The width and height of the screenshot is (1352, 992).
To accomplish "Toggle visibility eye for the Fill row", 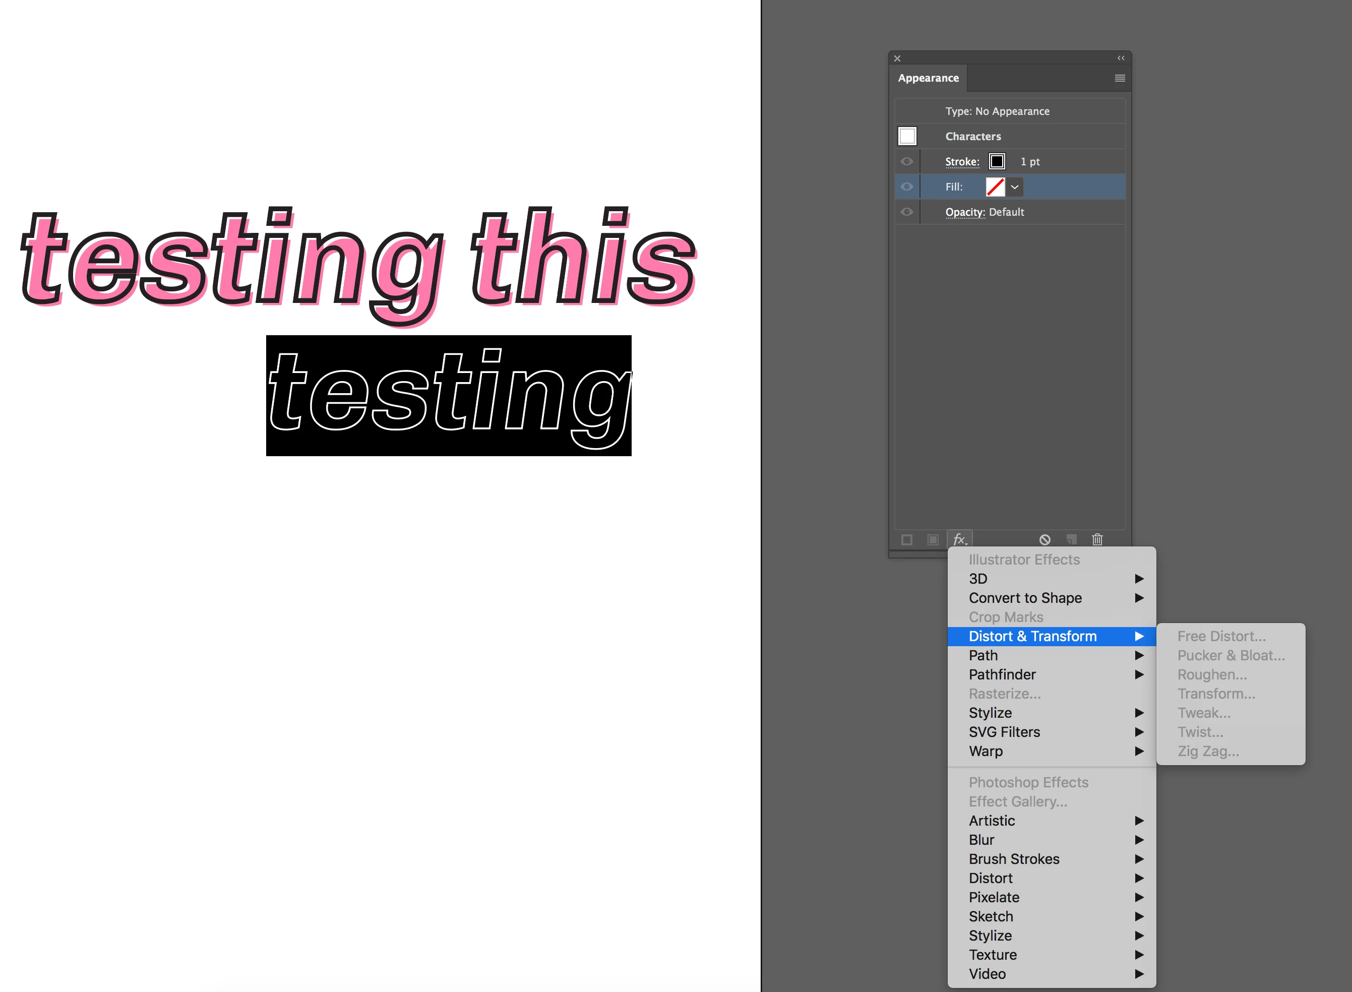I will pos(906,187).
